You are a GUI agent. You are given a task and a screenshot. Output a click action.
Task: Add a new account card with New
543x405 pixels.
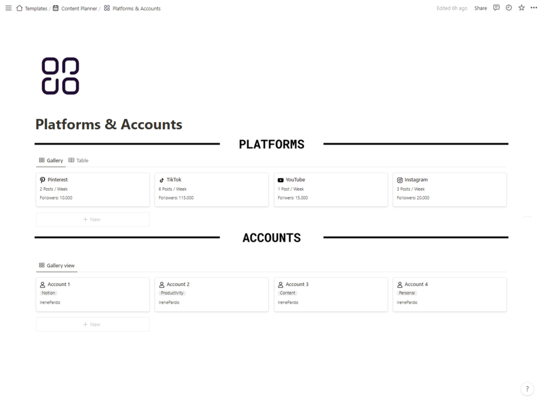92,324
